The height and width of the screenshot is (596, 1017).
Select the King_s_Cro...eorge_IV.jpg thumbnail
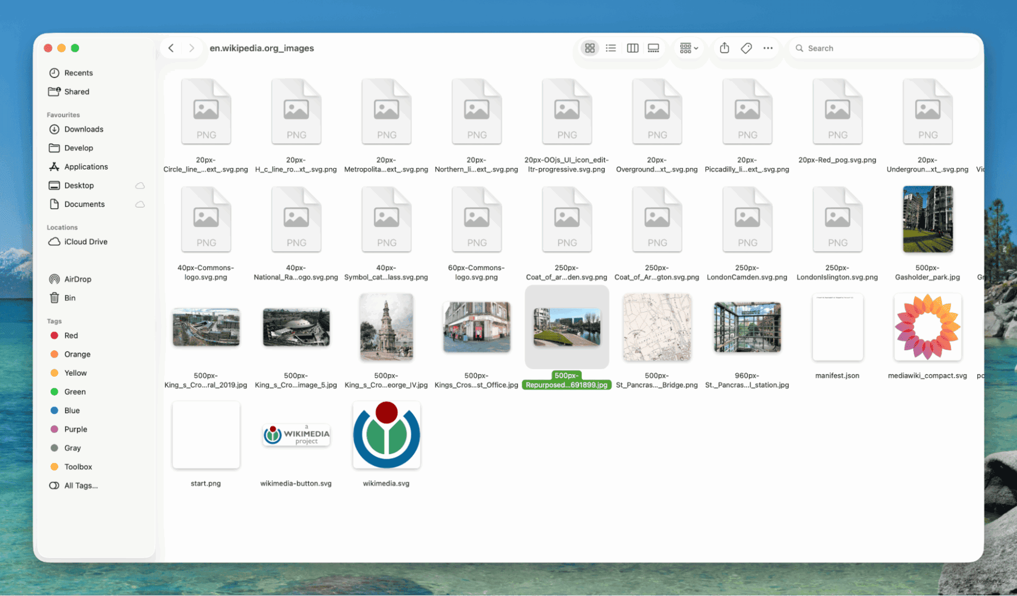[386, 327]
